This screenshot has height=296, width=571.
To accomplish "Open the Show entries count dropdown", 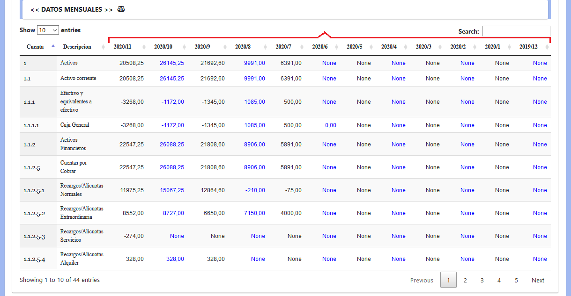I will click(x=48, y=30).
